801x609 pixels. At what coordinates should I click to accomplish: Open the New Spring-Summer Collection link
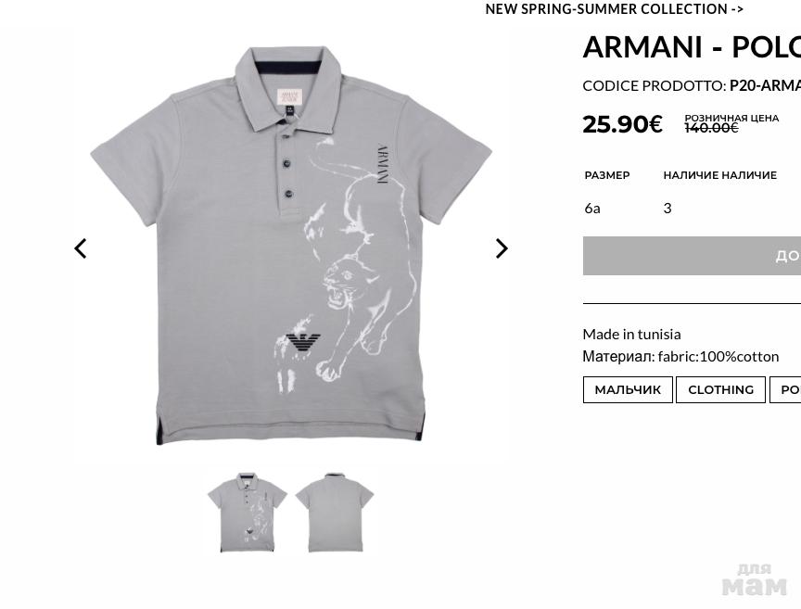(614, 9)
